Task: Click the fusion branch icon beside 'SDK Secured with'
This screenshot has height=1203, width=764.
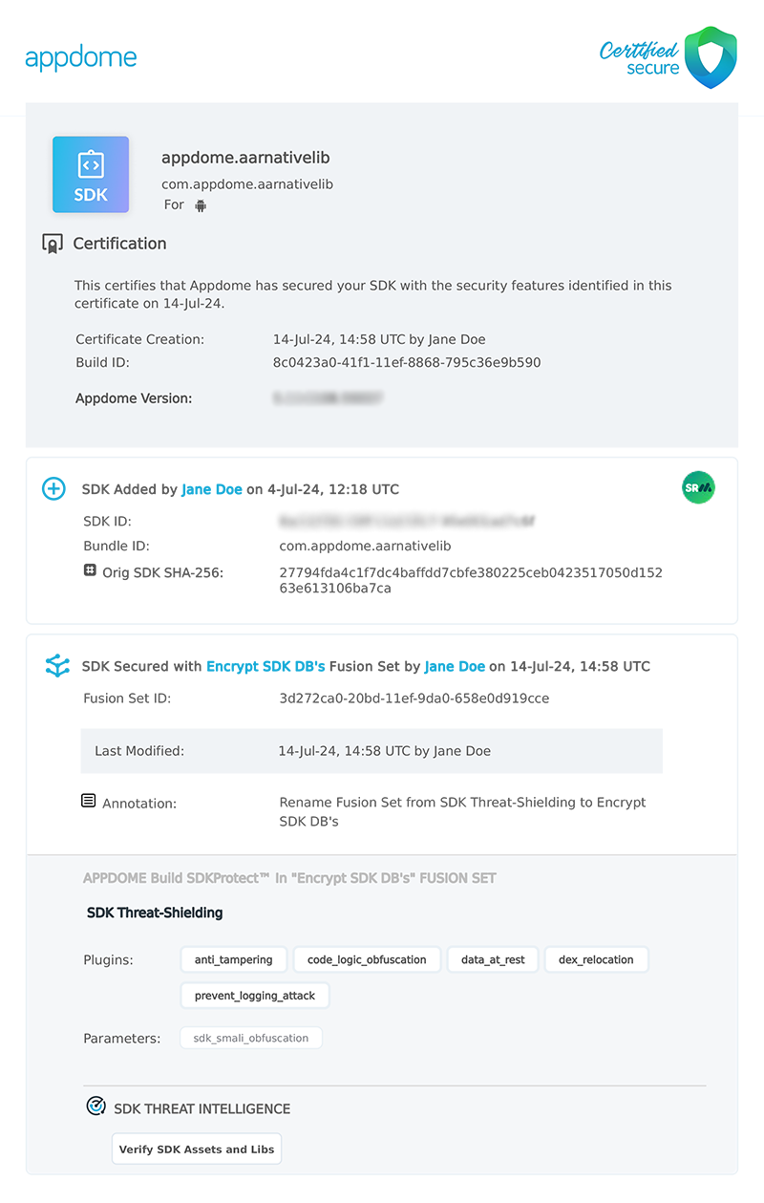Action: (x=57, y=666)
